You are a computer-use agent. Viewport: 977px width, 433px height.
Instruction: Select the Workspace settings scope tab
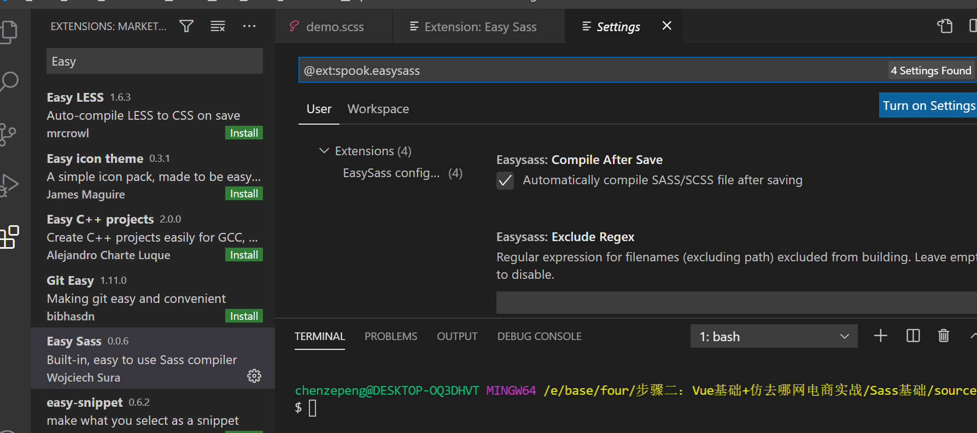(378, 109)
